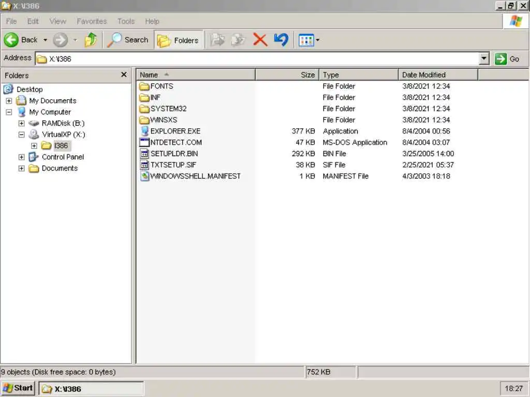The height and width of the screenshot is (397, 530).
Task: Click the X:\I386 taskbar button
Action: [x=91, y=389]
